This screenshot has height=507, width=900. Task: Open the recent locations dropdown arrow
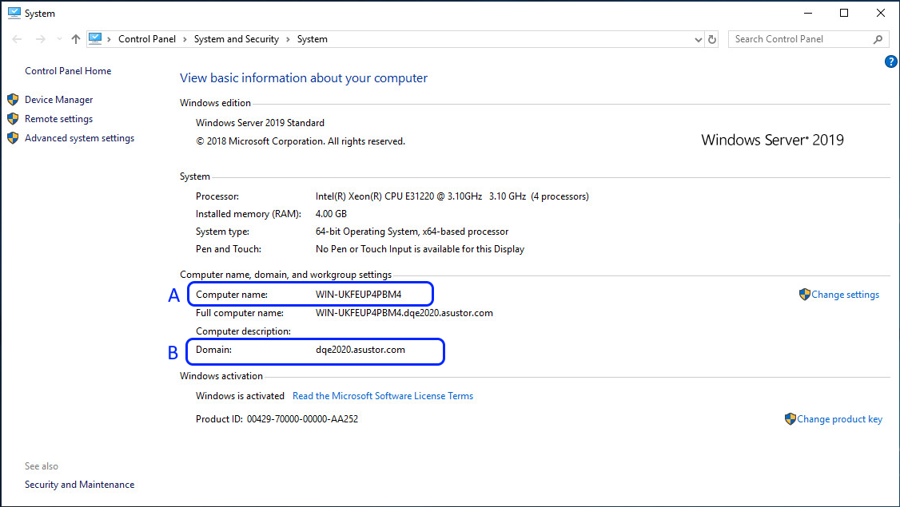[x=59, y=39]
